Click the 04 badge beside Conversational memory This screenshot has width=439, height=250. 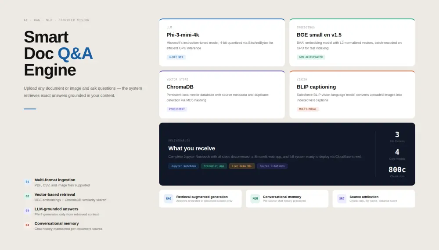point(27,225)
